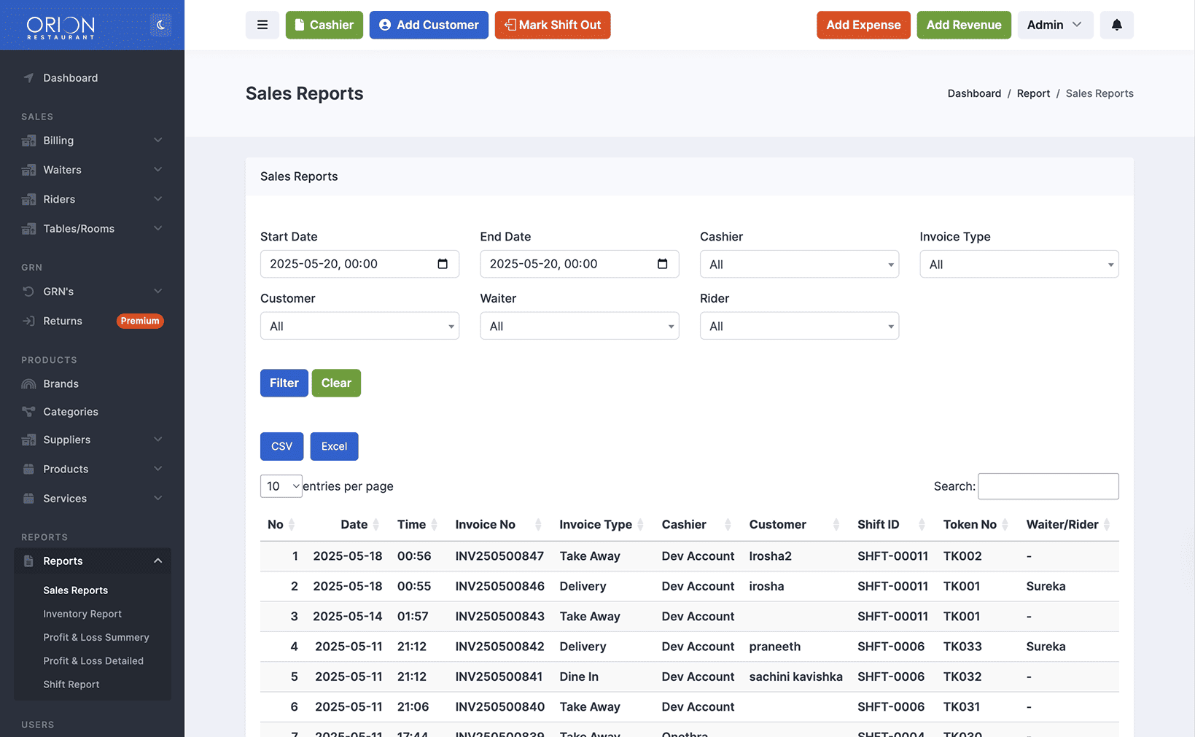Click Reports document icon in sidebar
Image resolution: width=1195 pixels, height=737 pixels.
[x=28, y=561]
